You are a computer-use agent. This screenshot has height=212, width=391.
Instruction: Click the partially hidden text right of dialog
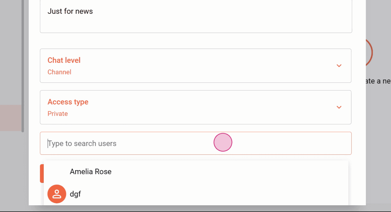tap(378, 81)
